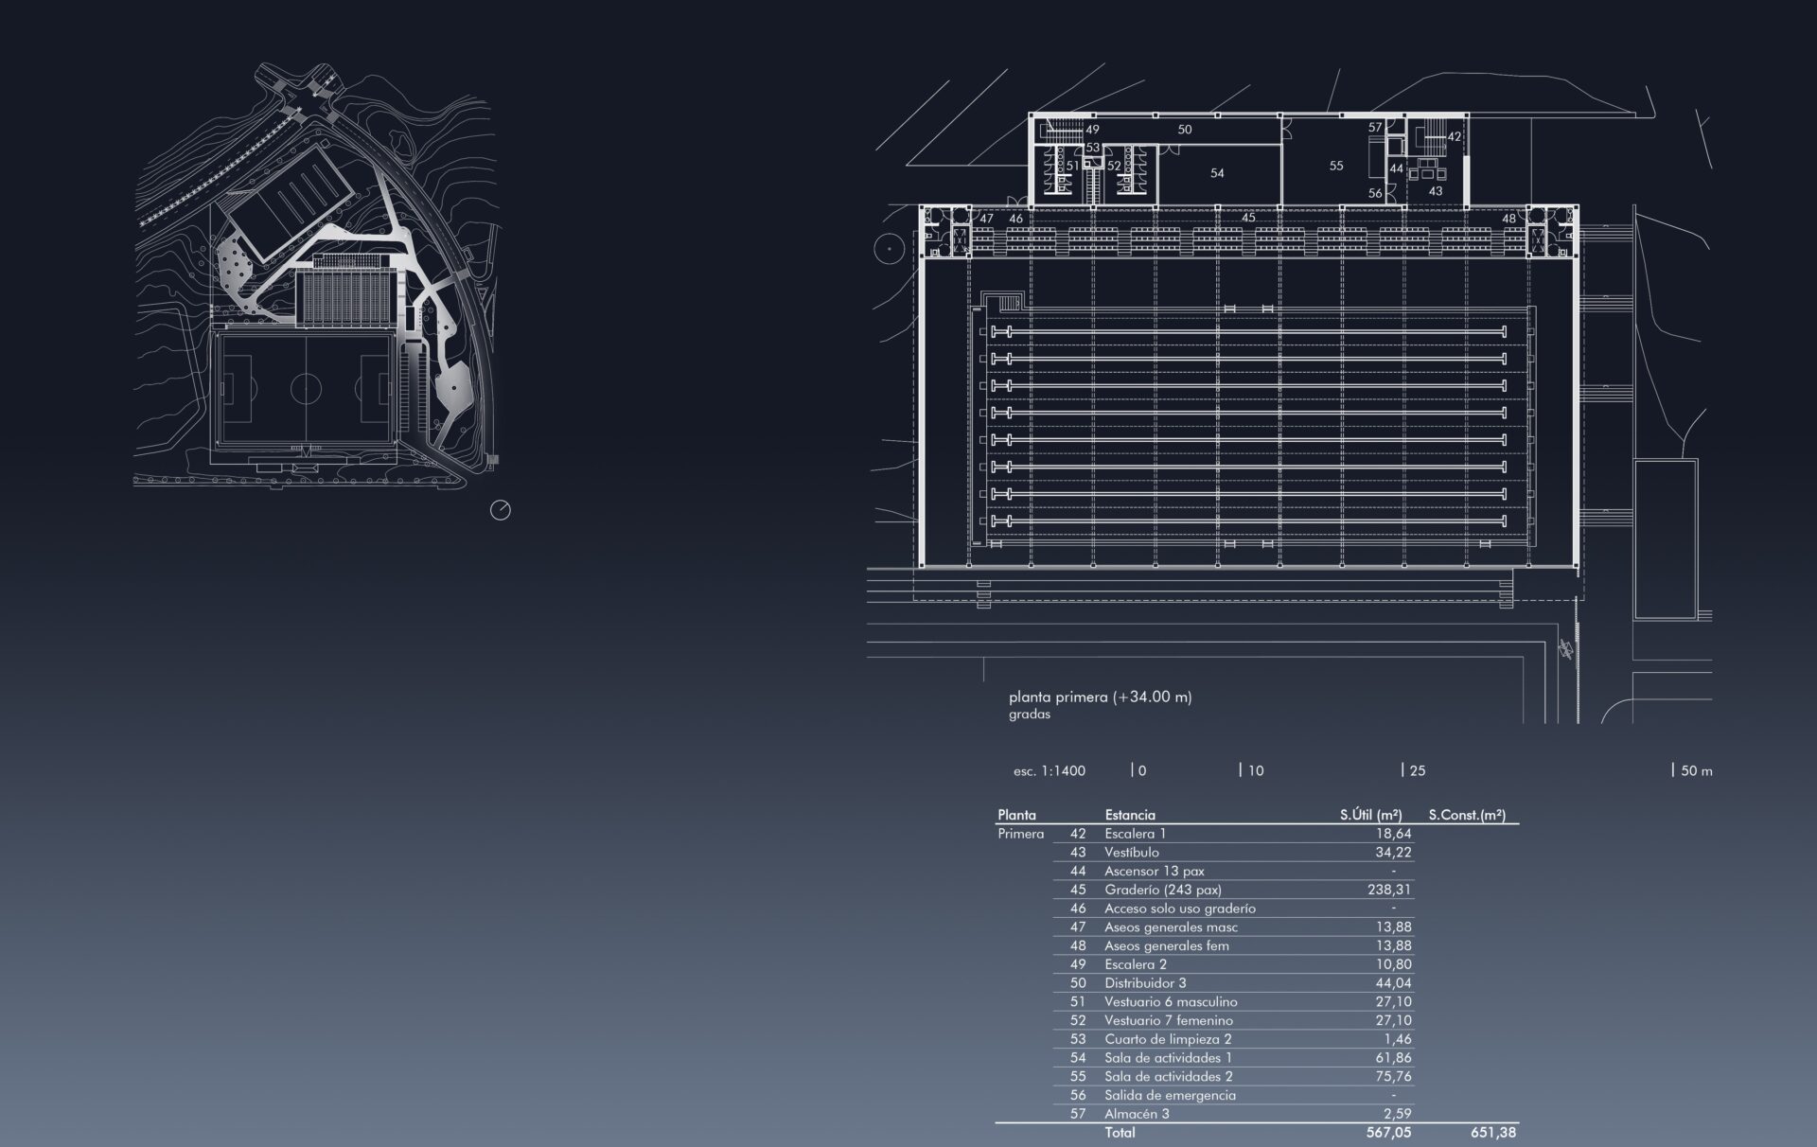
Task: Select 'Sala de actividades 2' row
Action: point(1234,1076)
